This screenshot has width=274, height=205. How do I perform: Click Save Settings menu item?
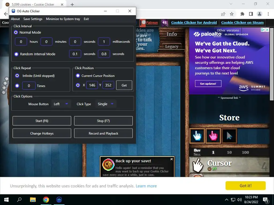(33, 19)
